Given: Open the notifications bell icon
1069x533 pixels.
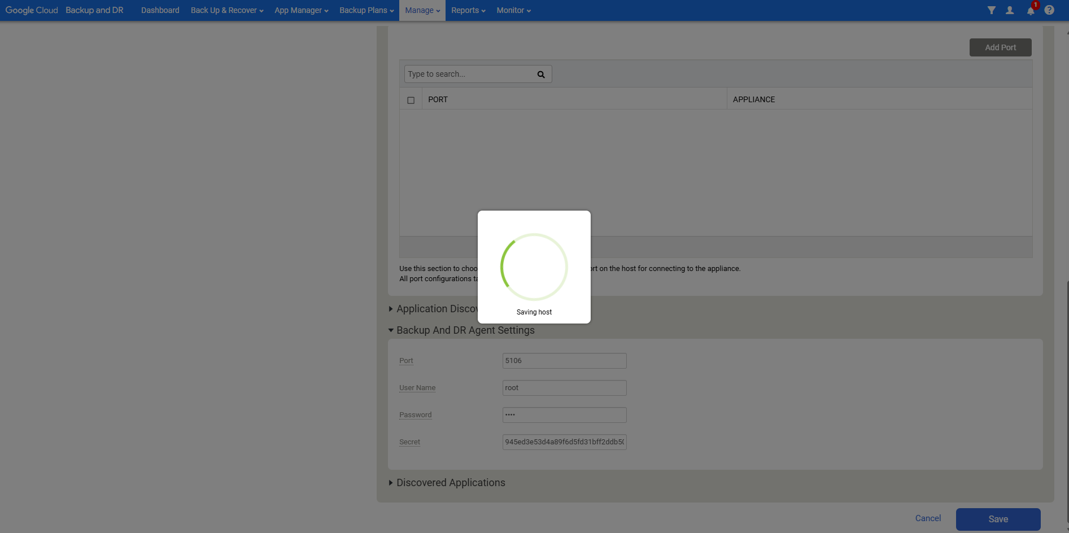Looking at the screenshot, I should 1031,10.
